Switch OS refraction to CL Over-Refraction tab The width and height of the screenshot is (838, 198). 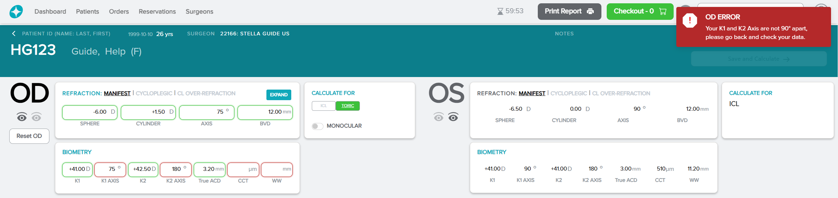pyautogui.click(x=621, y=94)
